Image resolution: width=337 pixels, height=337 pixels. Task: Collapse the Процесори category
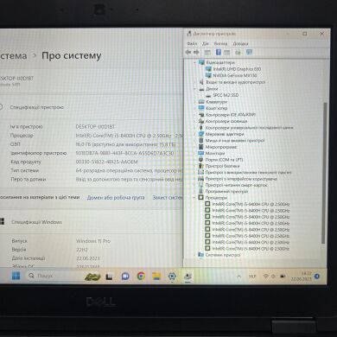point(195,198)
